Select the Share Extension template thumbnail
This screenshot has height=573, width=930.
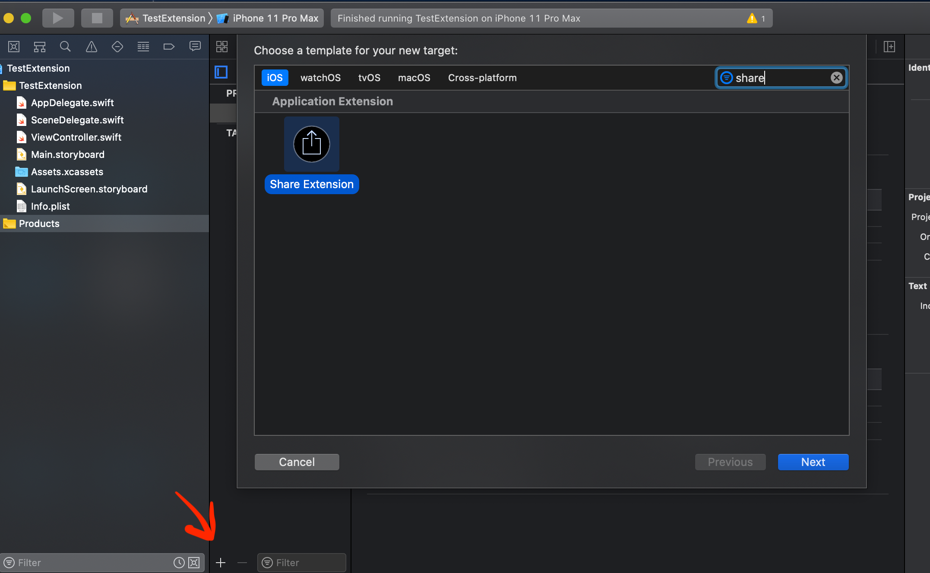click(311, 144)
